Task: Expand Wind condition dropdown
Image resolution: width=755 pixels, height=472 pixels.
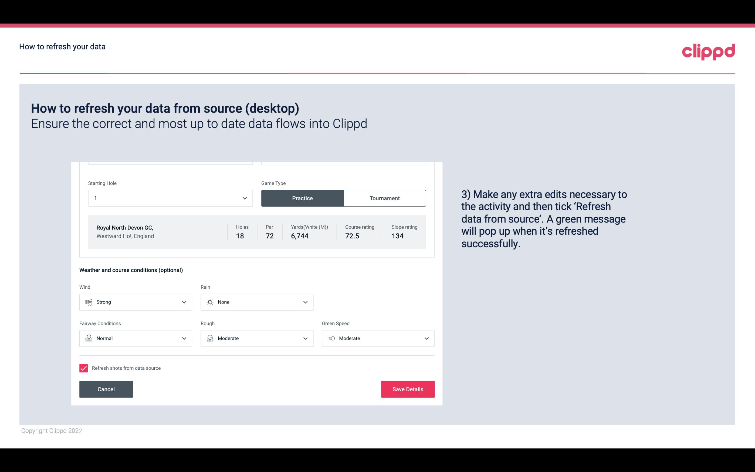Action: 184,302
